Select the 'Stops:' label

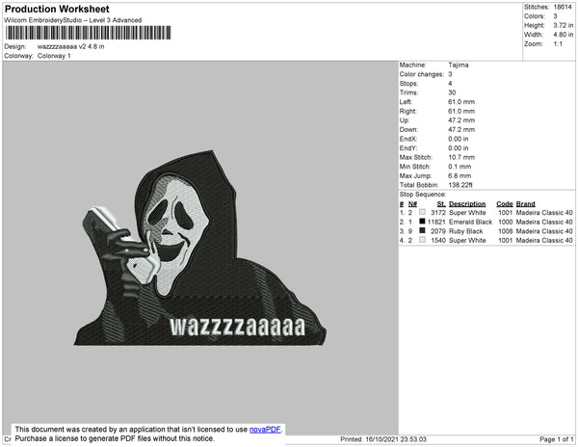click(408, 83)
